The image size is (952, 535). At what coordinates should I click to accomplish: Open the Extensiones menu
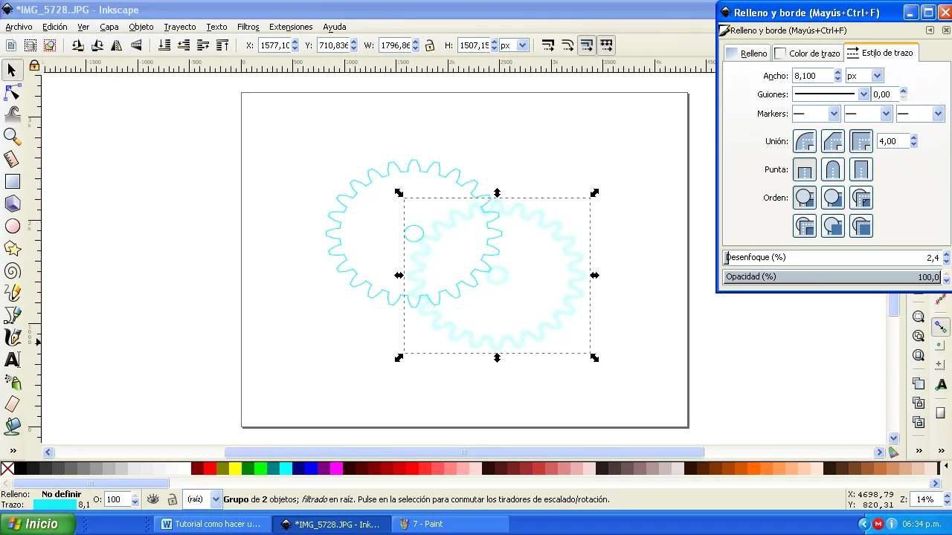pos(291,27)
